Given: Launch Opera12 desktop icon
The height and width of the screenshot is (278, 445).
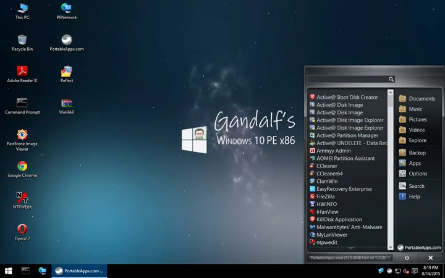Looking at the screenshot, I should tap(22, 232).
